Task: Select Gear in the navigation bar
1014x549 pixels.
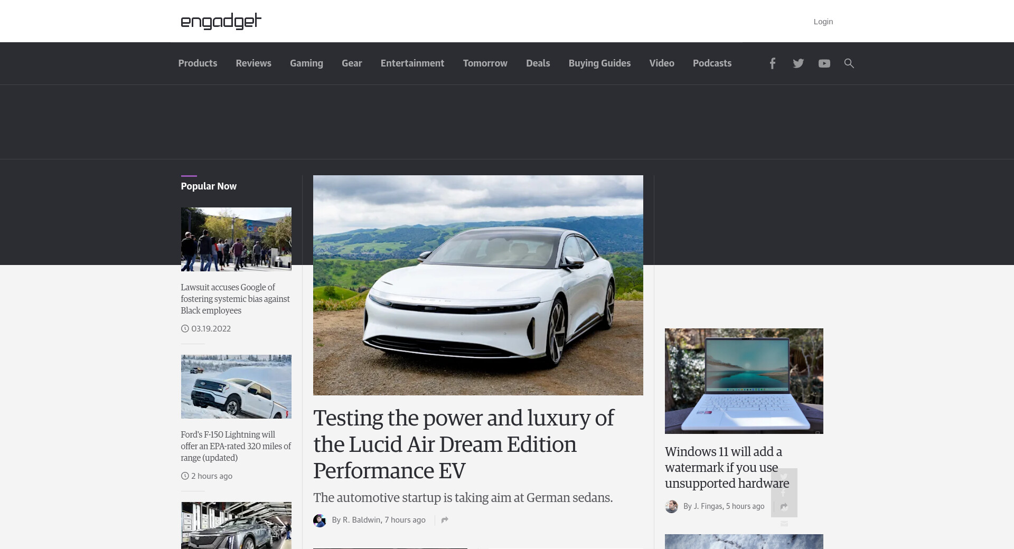Action: tap(352, 63)
